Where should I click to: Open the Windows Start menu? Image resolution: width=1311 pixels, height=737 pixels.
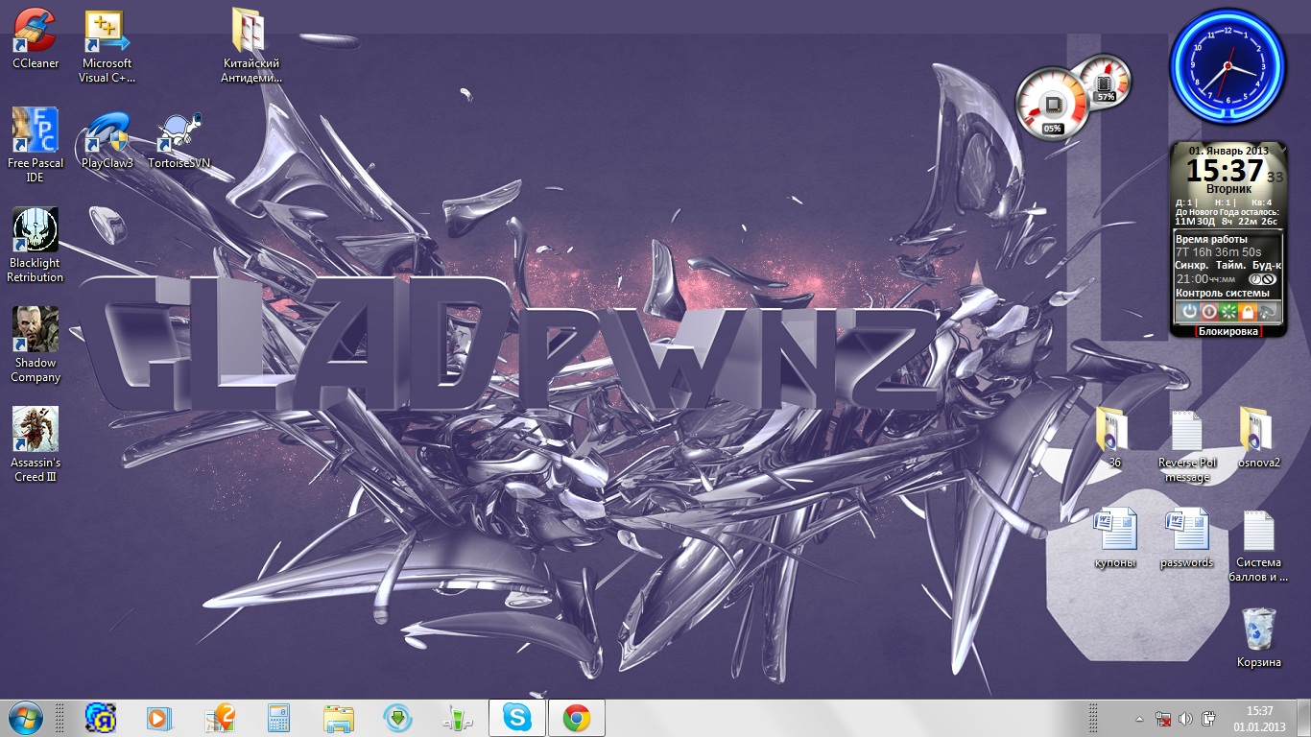coord(25,718)
